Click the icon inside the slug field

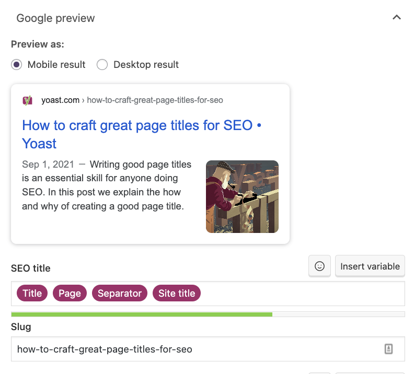388,349
